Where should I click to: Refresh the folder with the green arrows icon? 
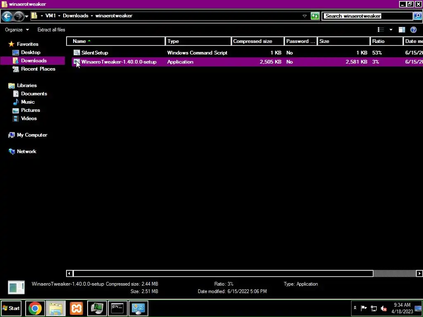315,16
